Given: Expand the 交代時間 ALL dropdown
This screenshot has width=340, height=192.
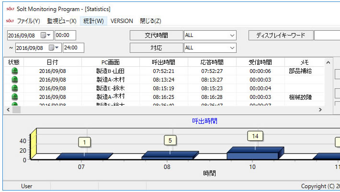Looking at the screenshot, I should (232, 36).
